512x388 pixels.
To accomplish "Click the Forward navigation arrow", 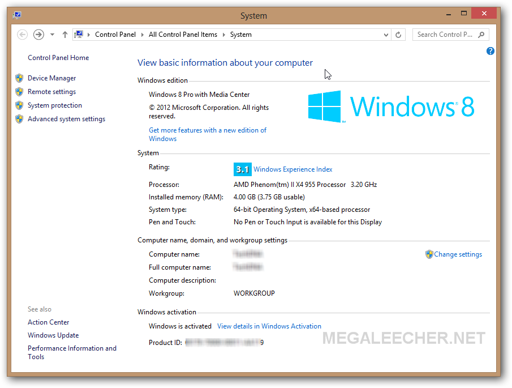I will 38,35.
